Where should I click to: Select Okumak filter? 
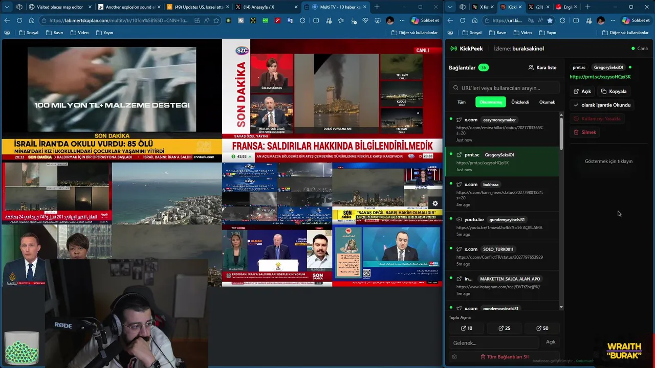(x=547, y=102)
